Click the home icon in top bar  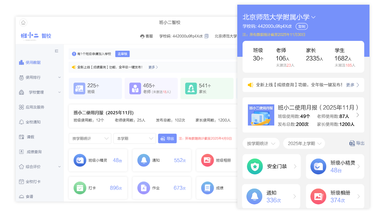pos(23,23)
